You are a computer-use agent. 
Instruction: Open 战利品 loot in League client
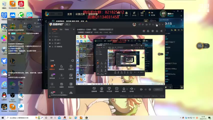[134, 14]
